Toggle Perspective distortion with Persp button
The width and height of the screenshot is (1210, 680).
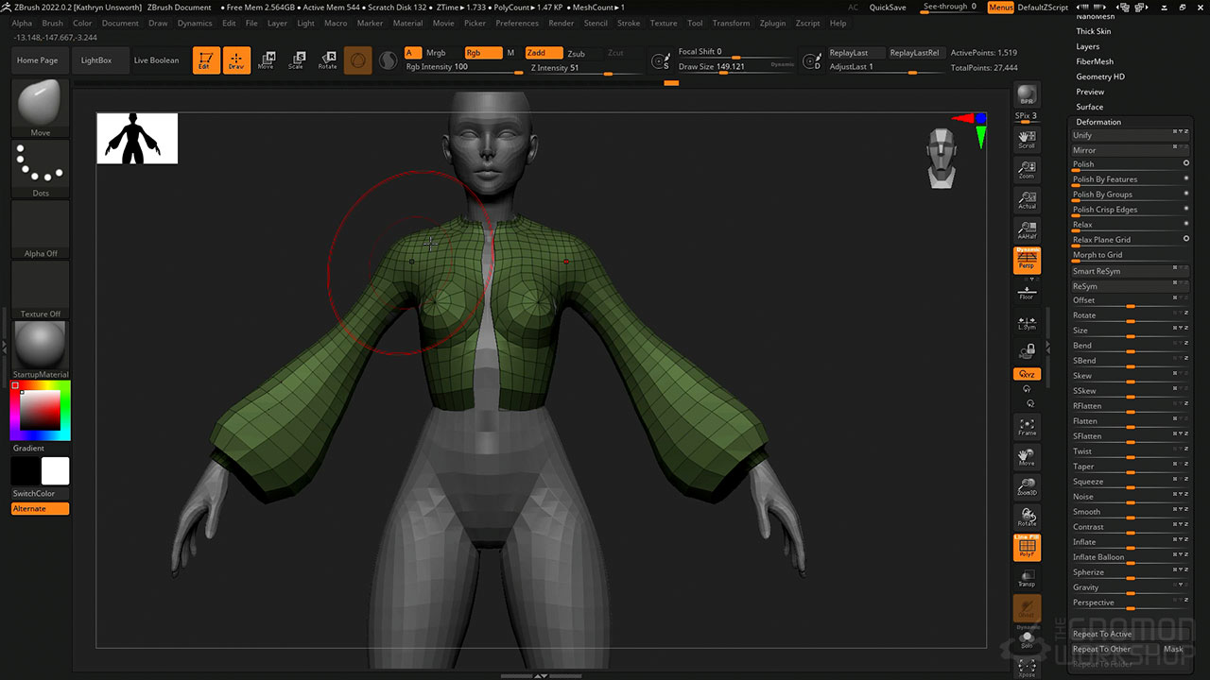tap(1027, 260)
